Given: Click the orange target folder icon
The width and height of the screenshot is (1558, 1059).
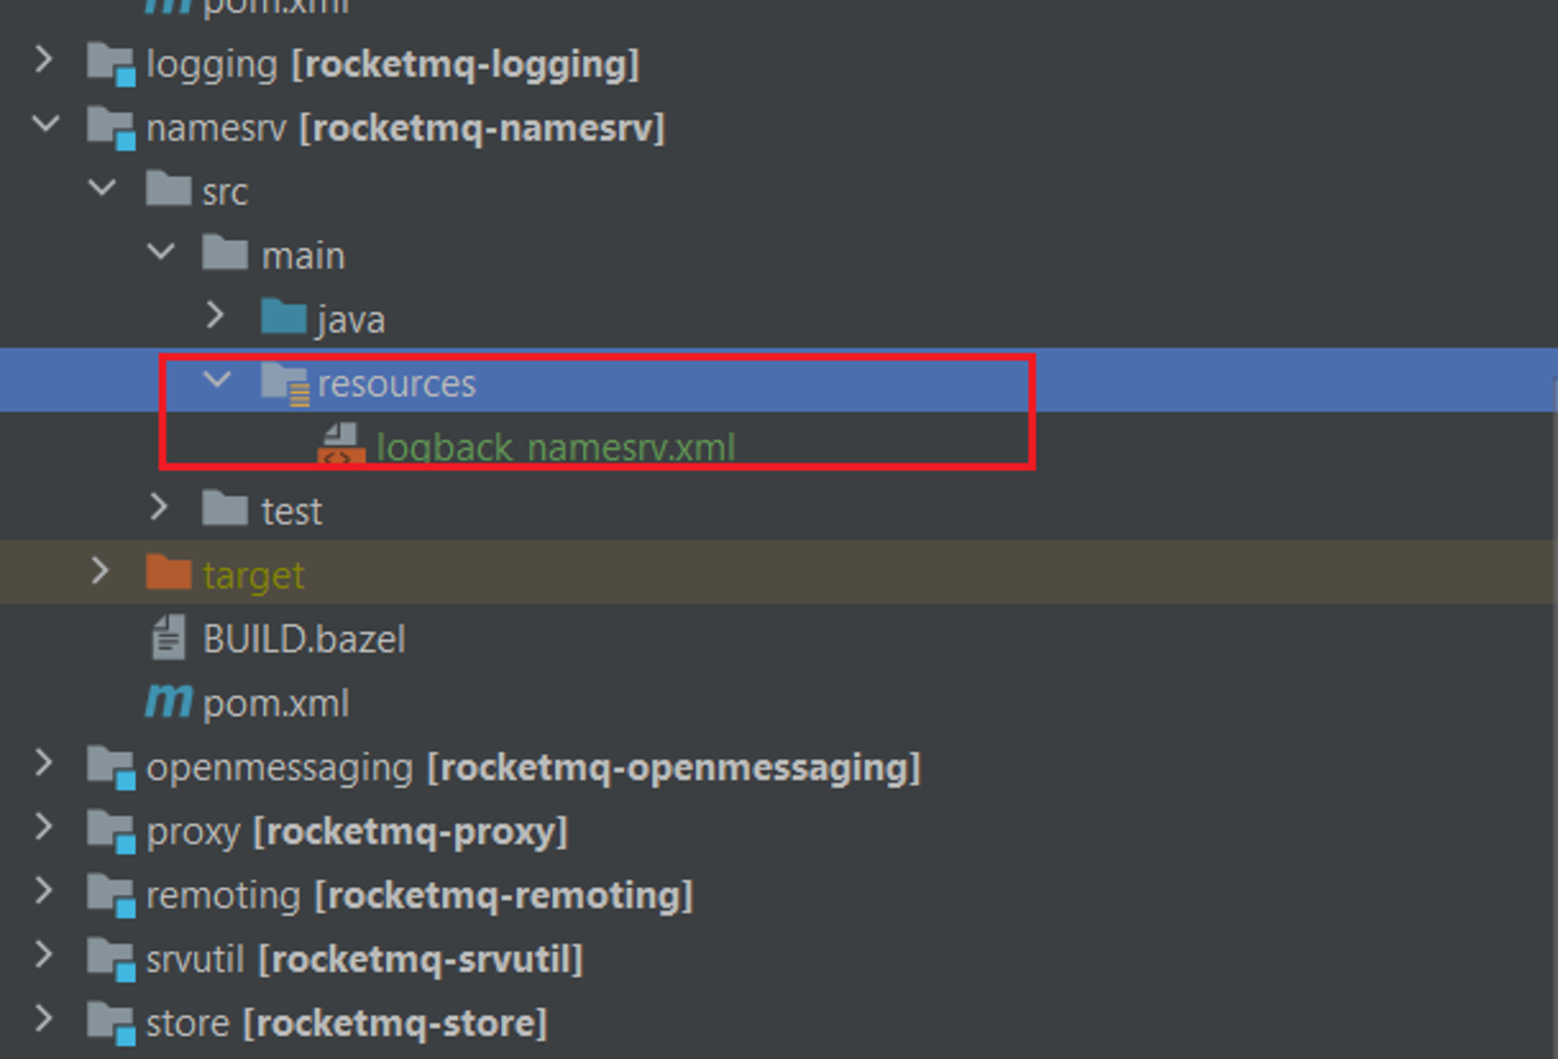Looking at the screenshot, I should point(168,572).
